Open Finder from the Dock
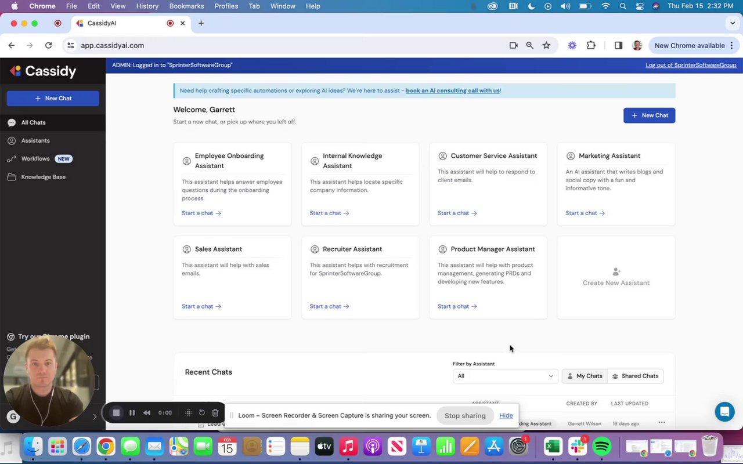Viewport: 743px width, 464px height. click(33, 447)
